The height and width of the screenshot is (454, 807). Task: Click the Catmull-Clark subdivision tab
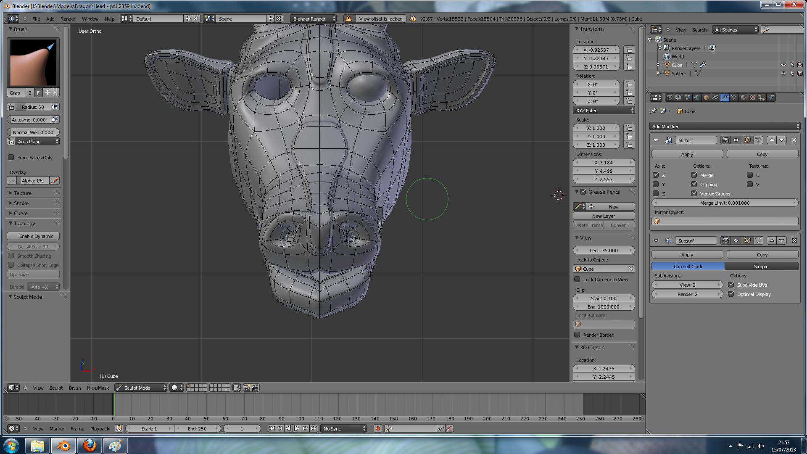point(688,266)
